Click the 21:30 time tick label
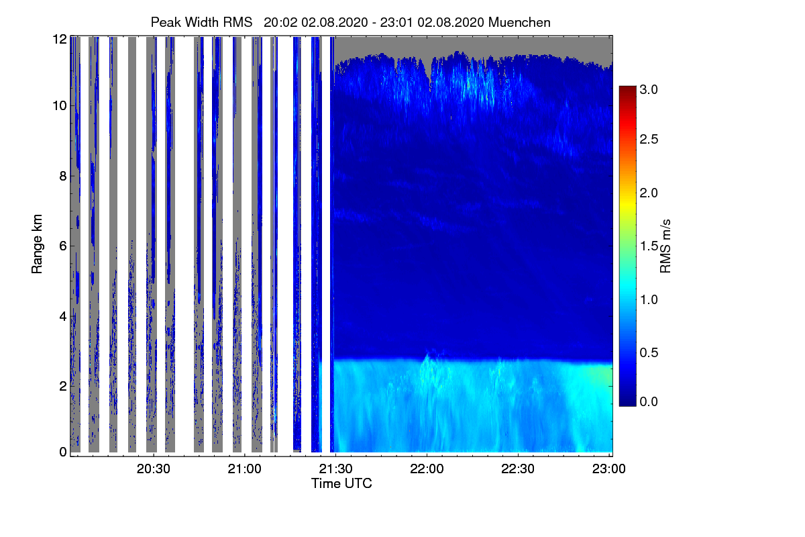 pos(335,470)
